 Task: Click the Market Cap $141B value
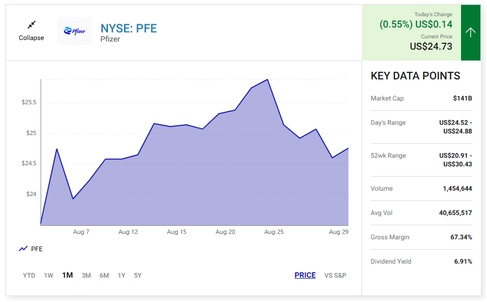pyautogui.click(x=462, y=98)
